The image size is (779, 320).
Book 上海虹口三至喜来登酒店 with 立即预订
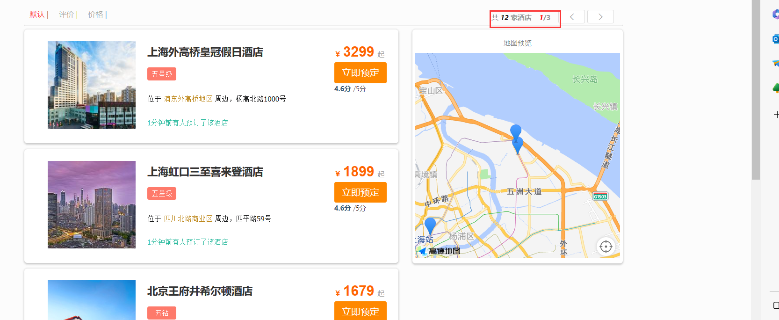click(361, 192)
